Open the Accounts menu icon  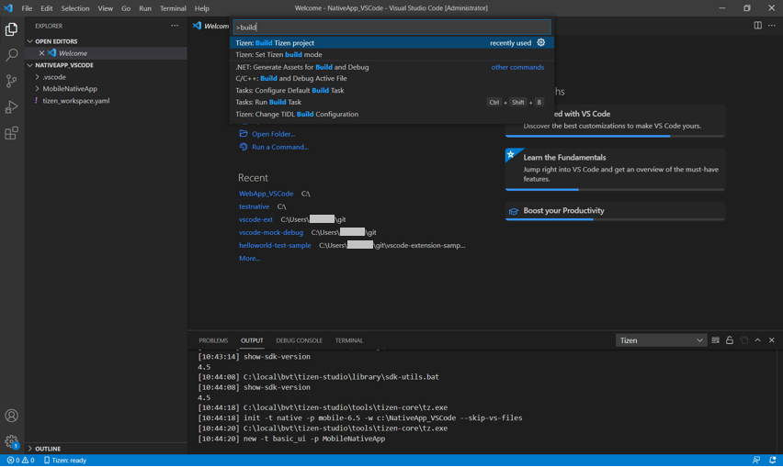pos(11,416)
